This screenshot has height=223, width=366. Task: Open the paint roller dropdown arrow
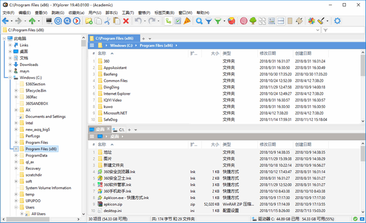[x=328, y=21]
